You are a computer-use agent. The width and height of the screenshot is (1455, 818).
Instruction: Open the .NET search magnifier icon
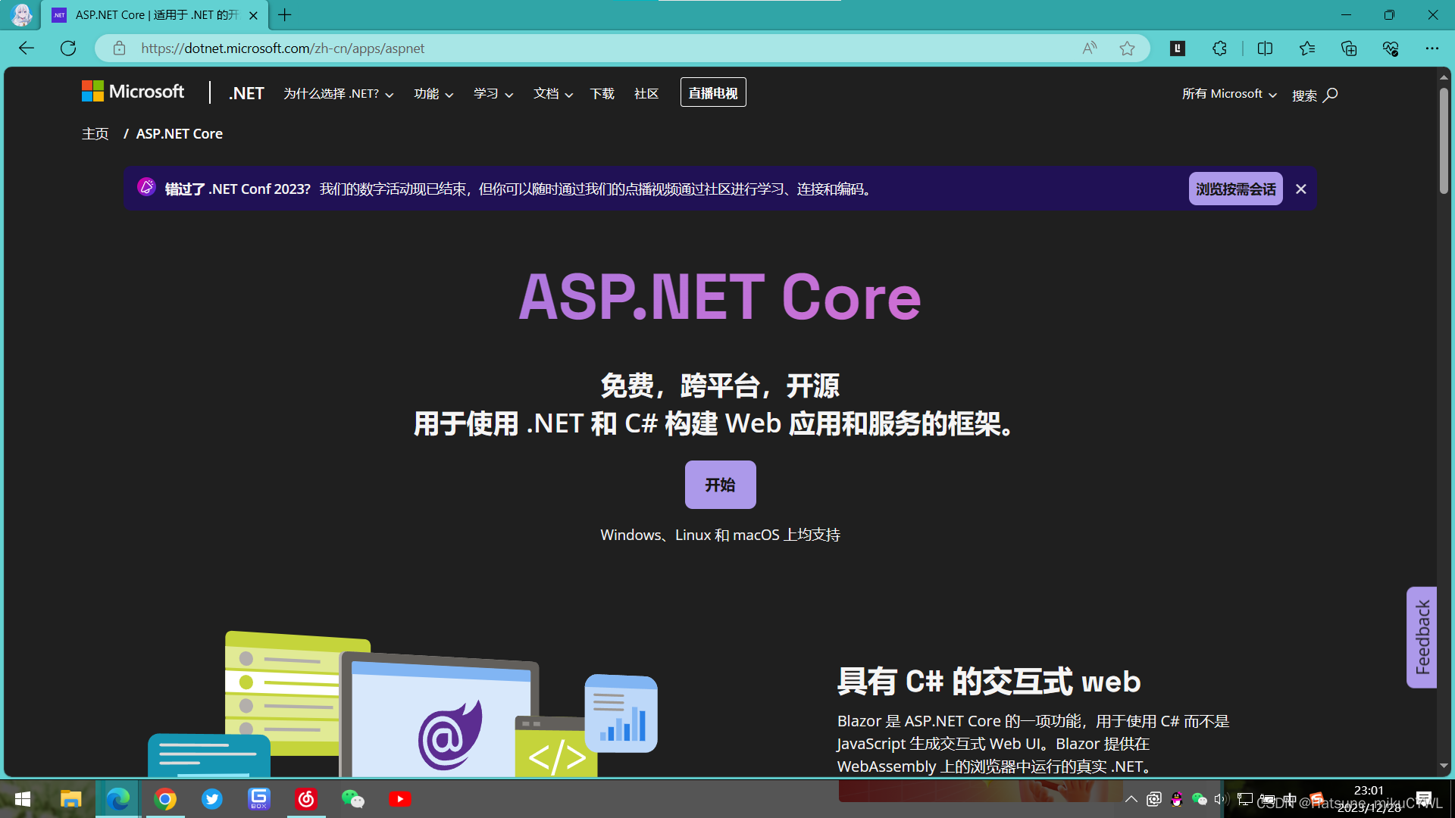click(x=1331, y=95)
